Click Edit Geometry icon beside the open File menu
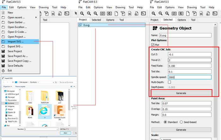221x140 pixels. tap(46, 14)
